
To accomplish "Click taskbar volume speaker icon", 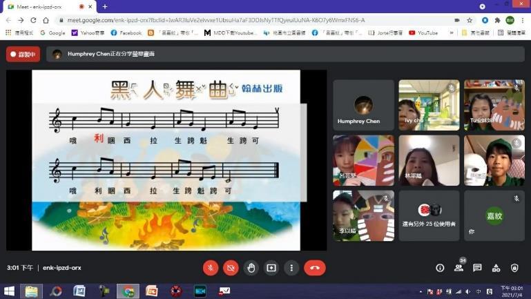I will coord(468,291).
